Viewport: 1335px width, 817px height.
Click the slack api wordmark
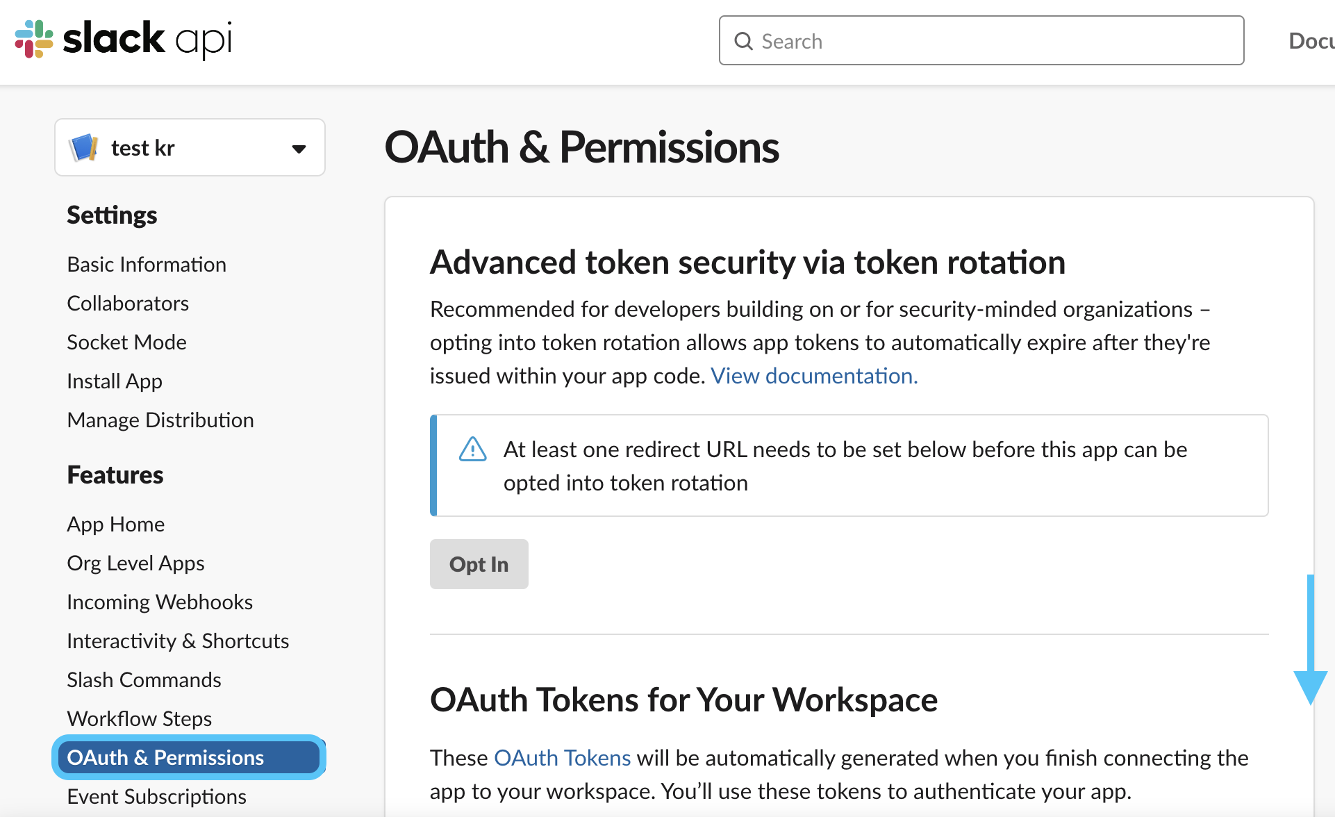(x=147, y=39)
